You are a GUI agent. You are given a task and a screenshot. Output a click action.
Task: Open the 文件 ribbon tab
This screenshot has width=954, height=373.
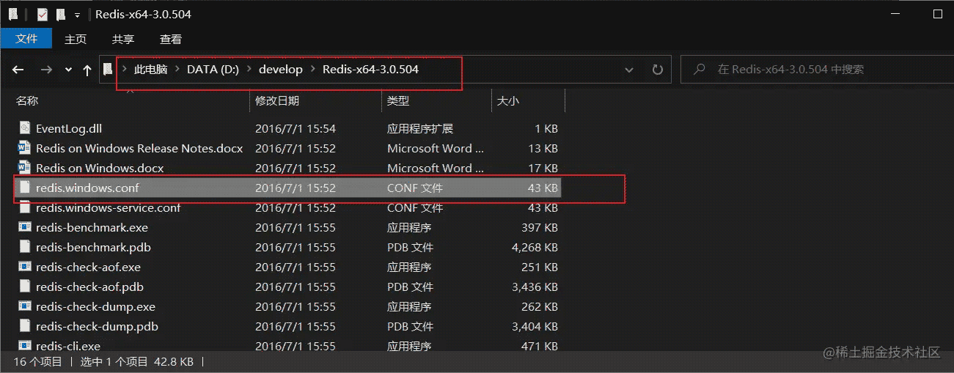click(x=26, y=39)
